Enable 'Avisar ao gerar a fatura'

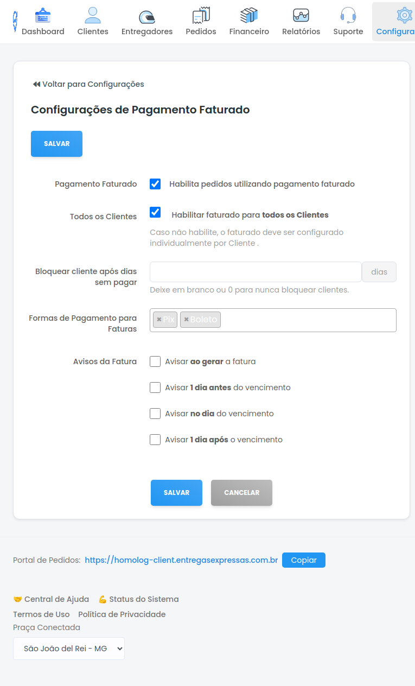[155, 361]
